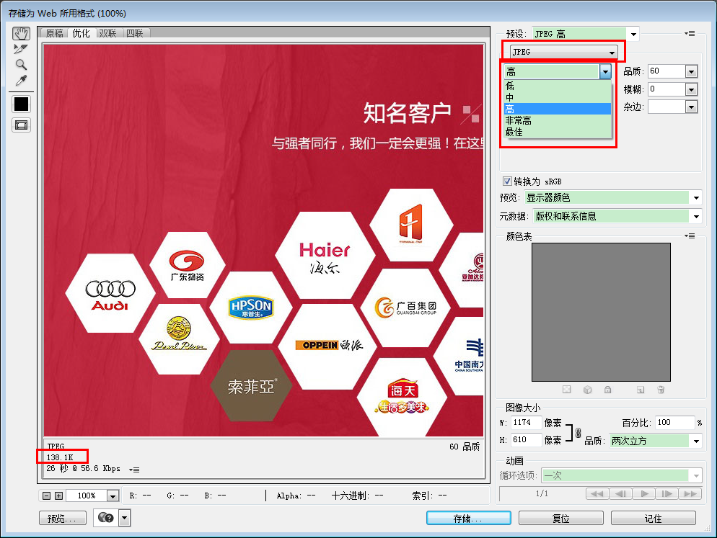Click the zoom out minus icon
This screenshot has width=717, height=538.
point(47,496)
